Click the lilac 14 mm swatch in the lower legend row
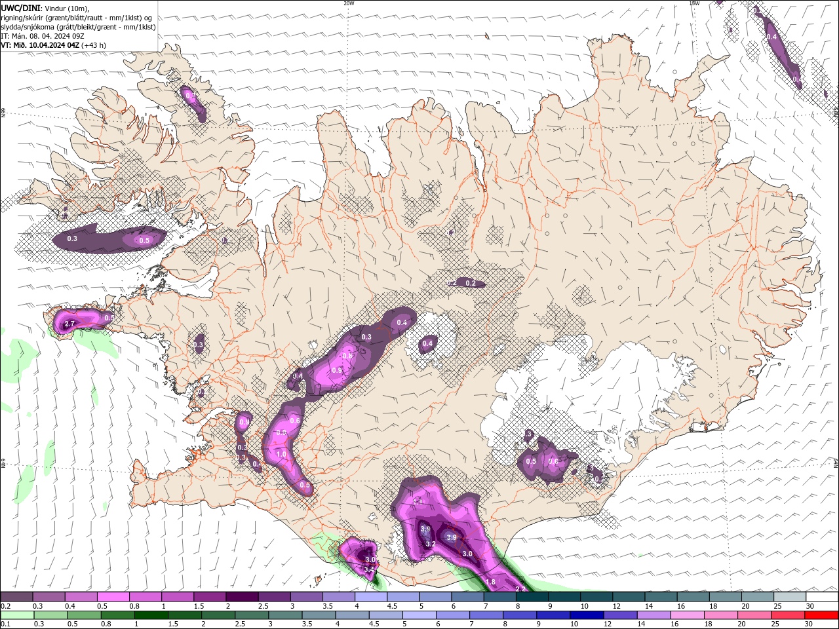Screen dimensions: 839x629 [654, 615]
